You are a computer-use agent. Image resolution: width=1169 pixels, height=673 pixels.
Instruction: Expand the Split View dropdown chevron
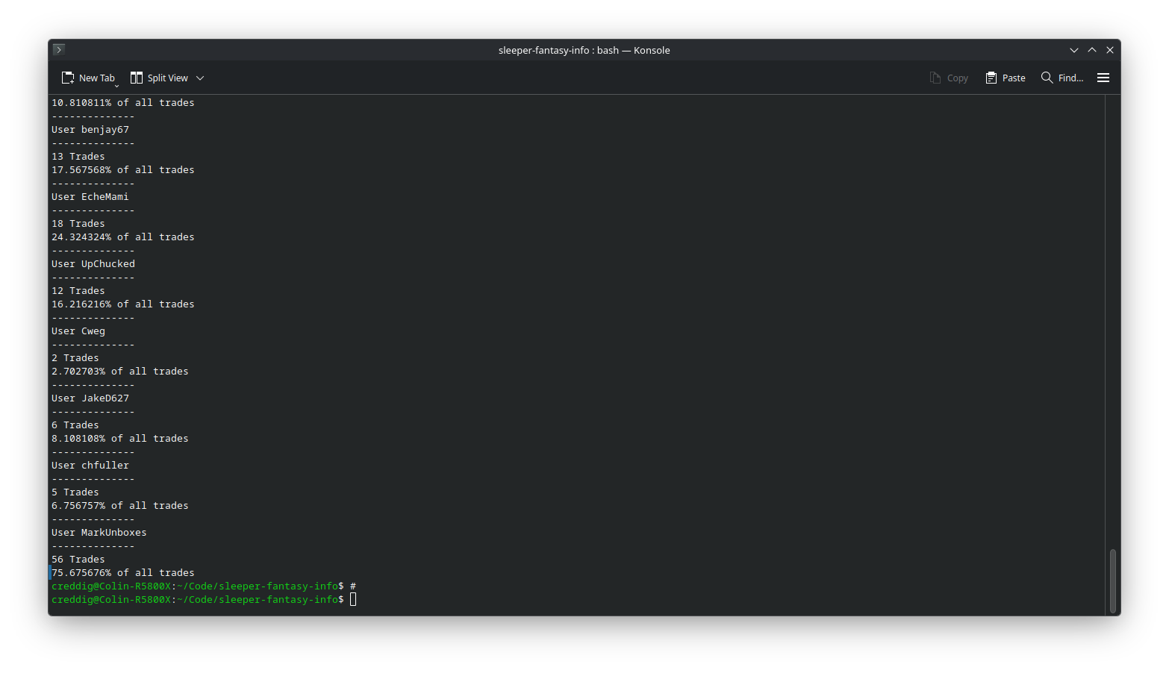point(200,78)
